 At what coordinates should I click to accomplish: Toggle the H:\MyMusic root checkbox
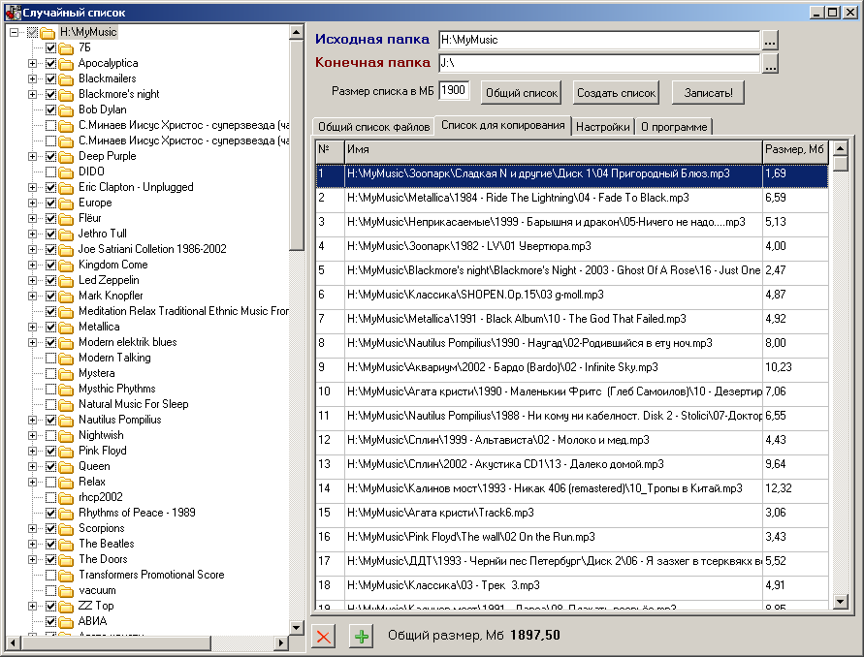pos(32,33)
